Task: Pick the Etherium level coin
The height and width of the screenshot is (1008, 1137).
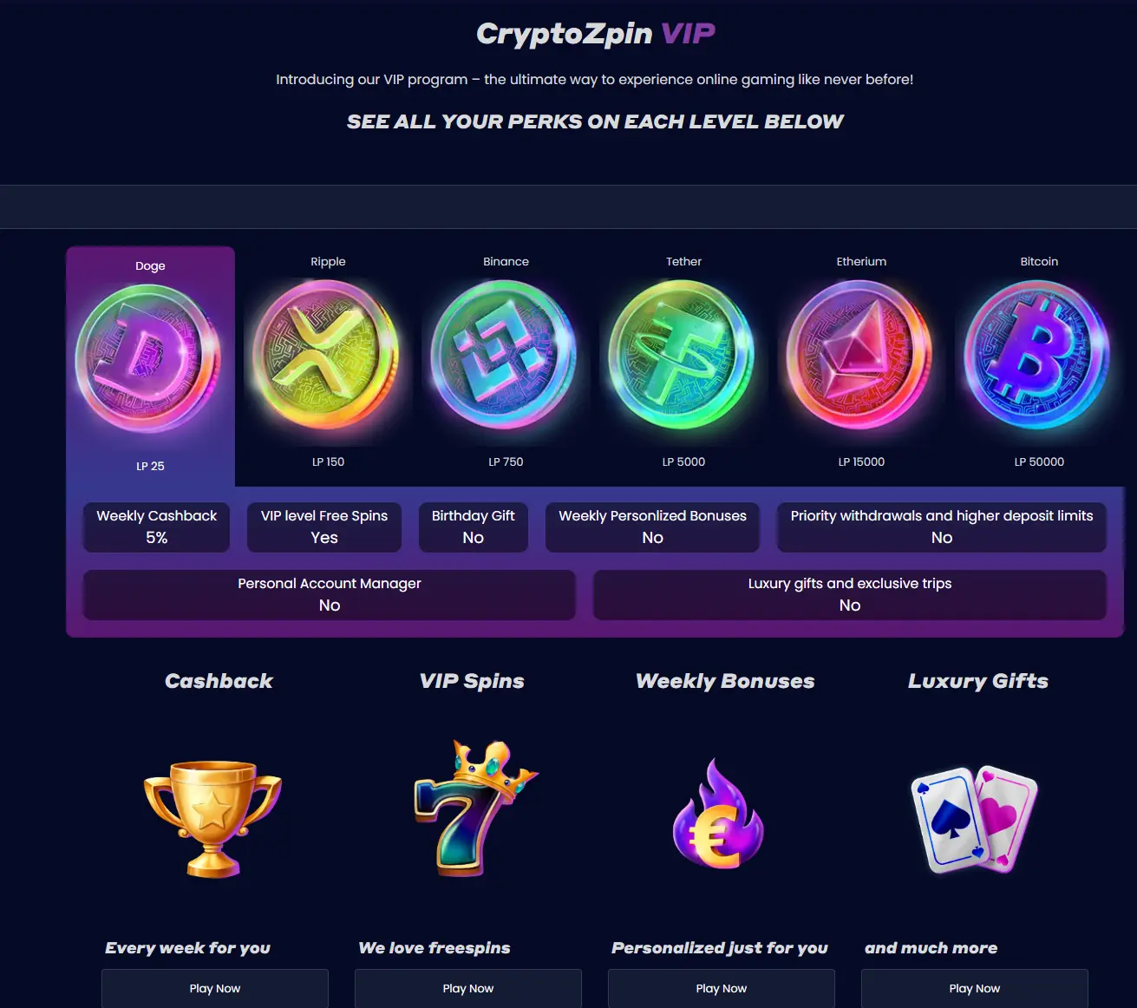Action: pyautogui.click(x=860, y=357)
